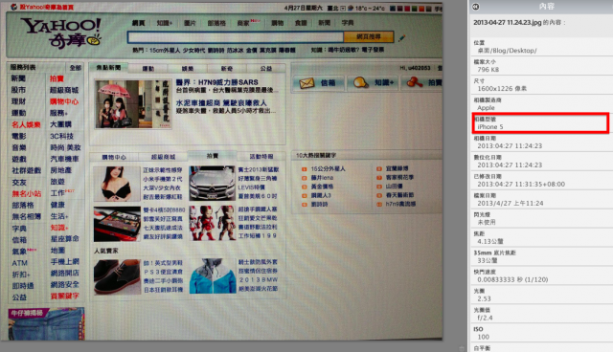Switch to the 娛樂 news tab
613x352 pixels.
[188, 68]
